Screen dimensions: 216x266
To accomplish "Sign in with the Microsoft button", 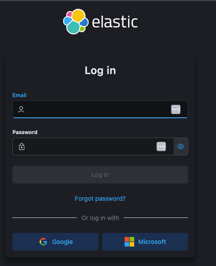I will [145, 242].
